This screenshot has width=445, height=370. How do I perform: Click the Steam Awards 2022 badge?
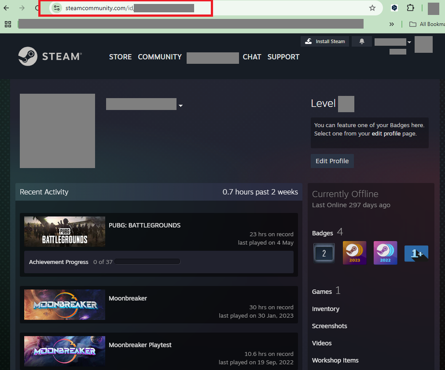385,253
